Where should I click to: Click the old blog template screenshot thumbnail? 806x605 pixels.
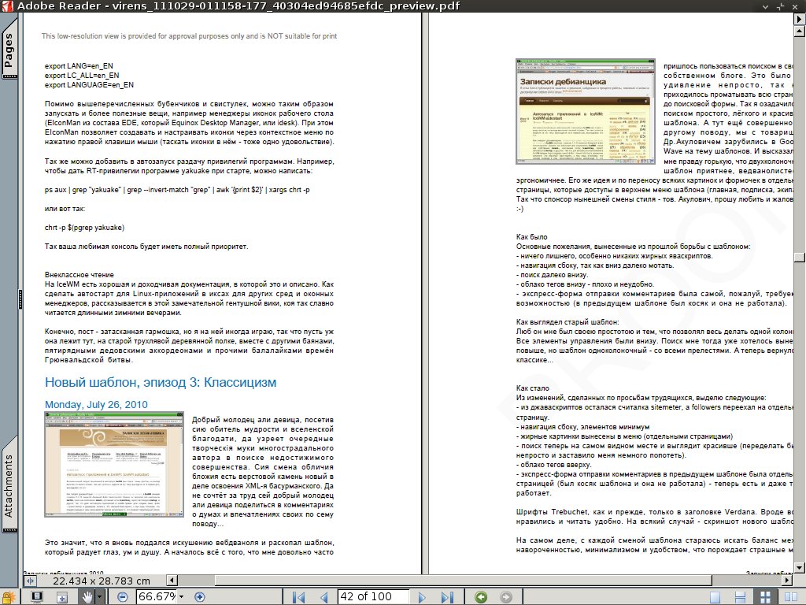pos(114,464)
